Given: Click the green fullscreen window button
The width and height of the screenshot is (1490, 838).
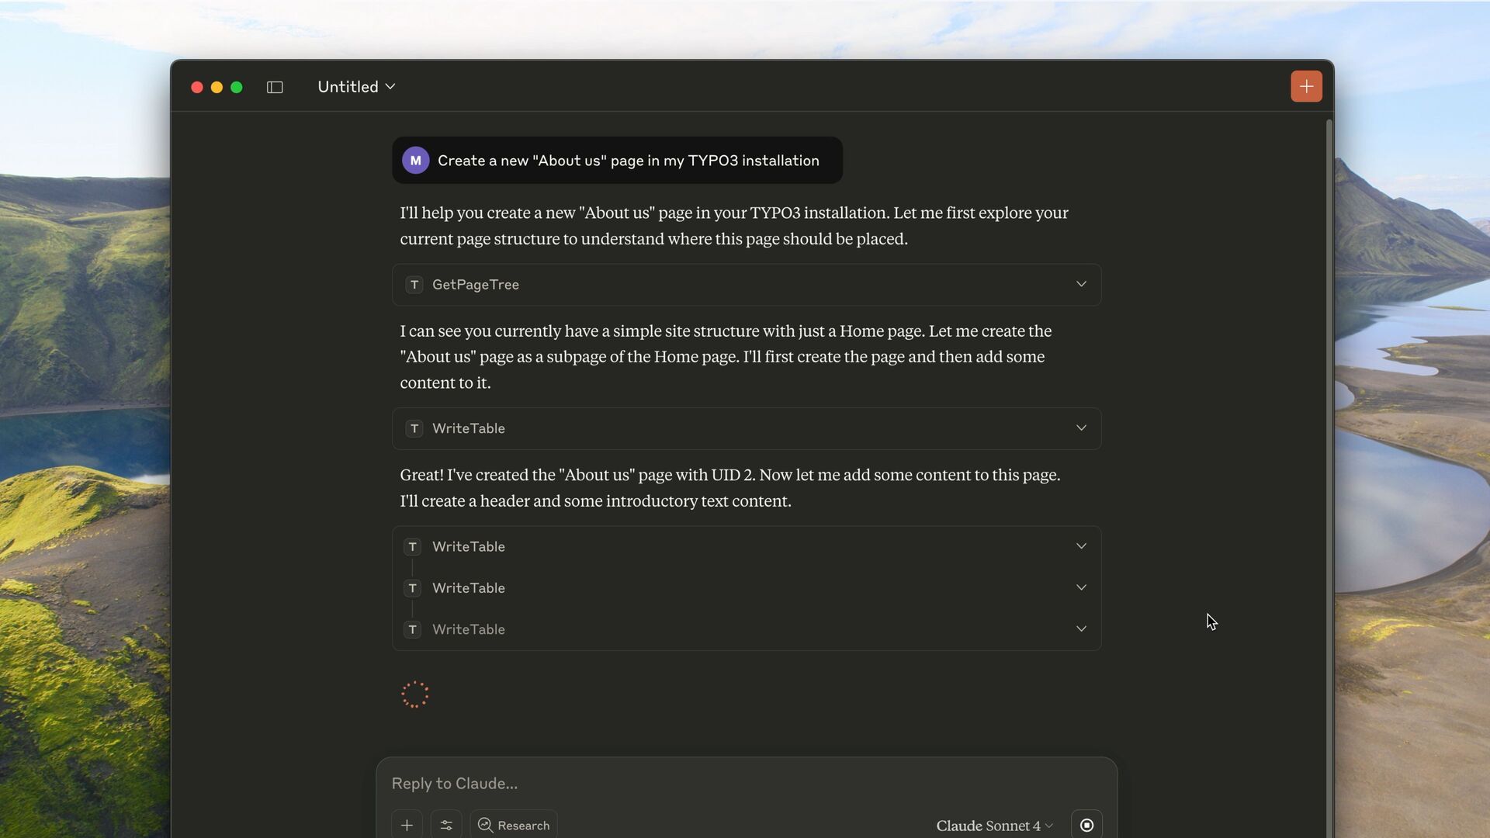Looking at the screenshot, I should (x=237, y=87).
